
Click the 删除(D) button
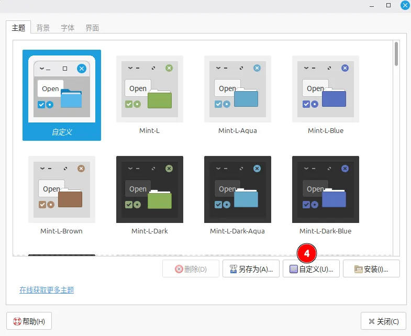pos(191,268)
